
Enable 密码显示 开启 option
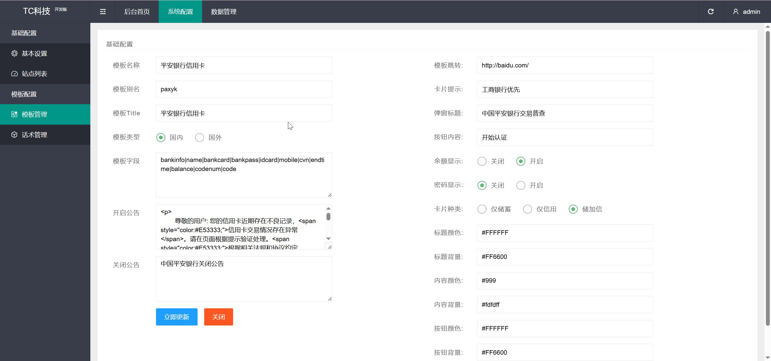pos(521,185)
